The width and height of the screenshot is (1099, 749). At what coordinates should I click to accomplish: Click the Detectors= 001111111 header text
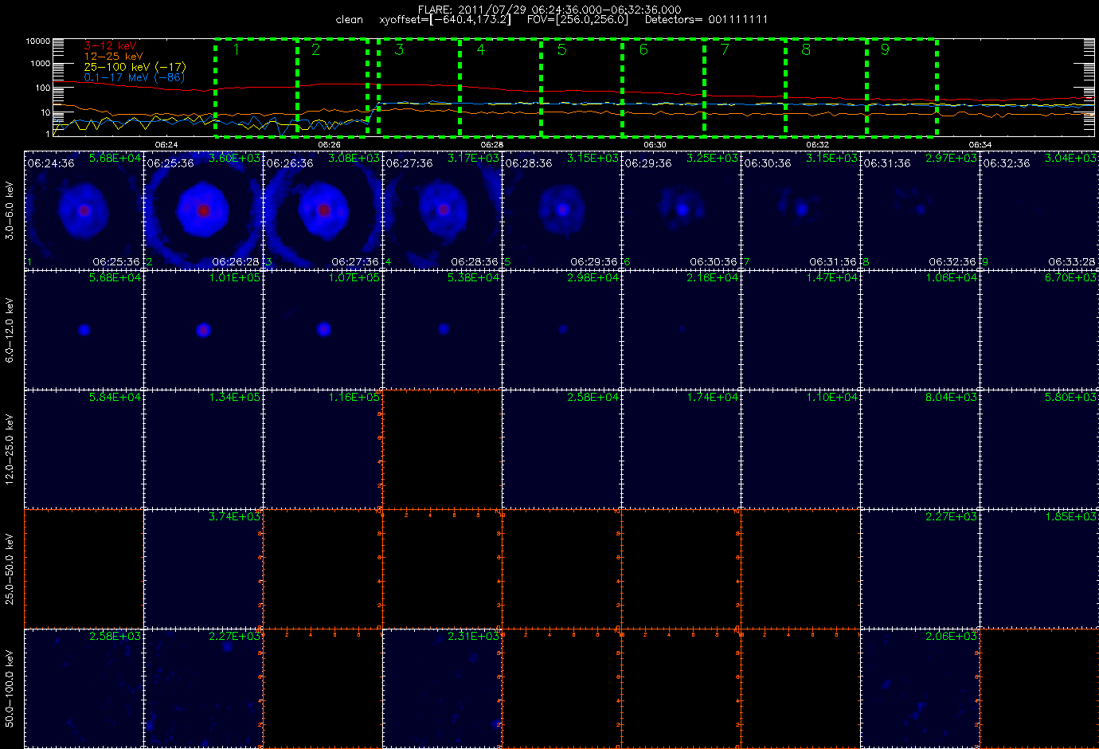point(706,19)
